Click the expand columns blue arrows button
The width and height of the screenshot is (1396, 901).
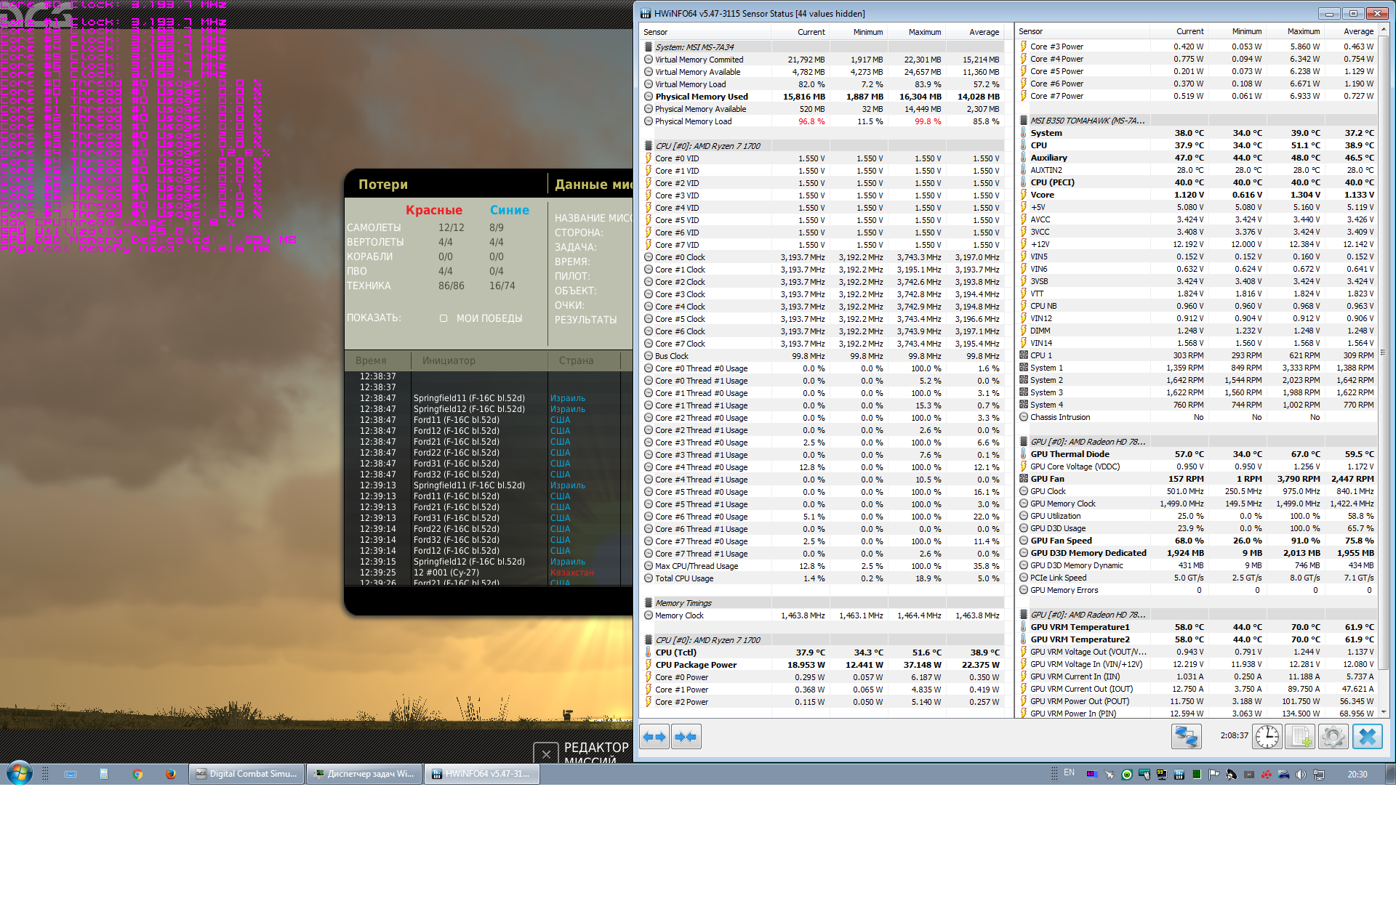[x=654, y=737]
